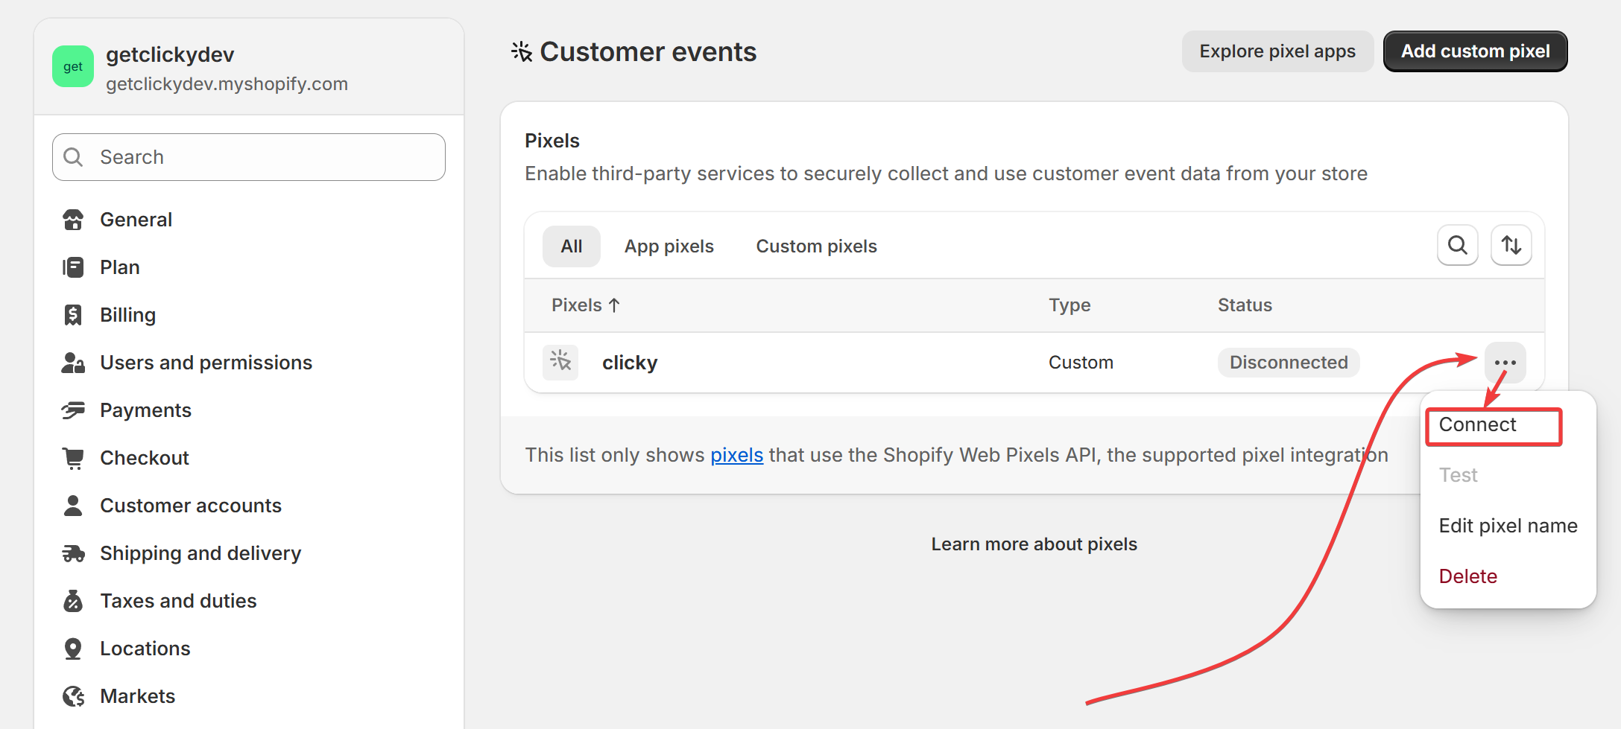
Task: Open General settings via storefront icon
Action: 73,220
